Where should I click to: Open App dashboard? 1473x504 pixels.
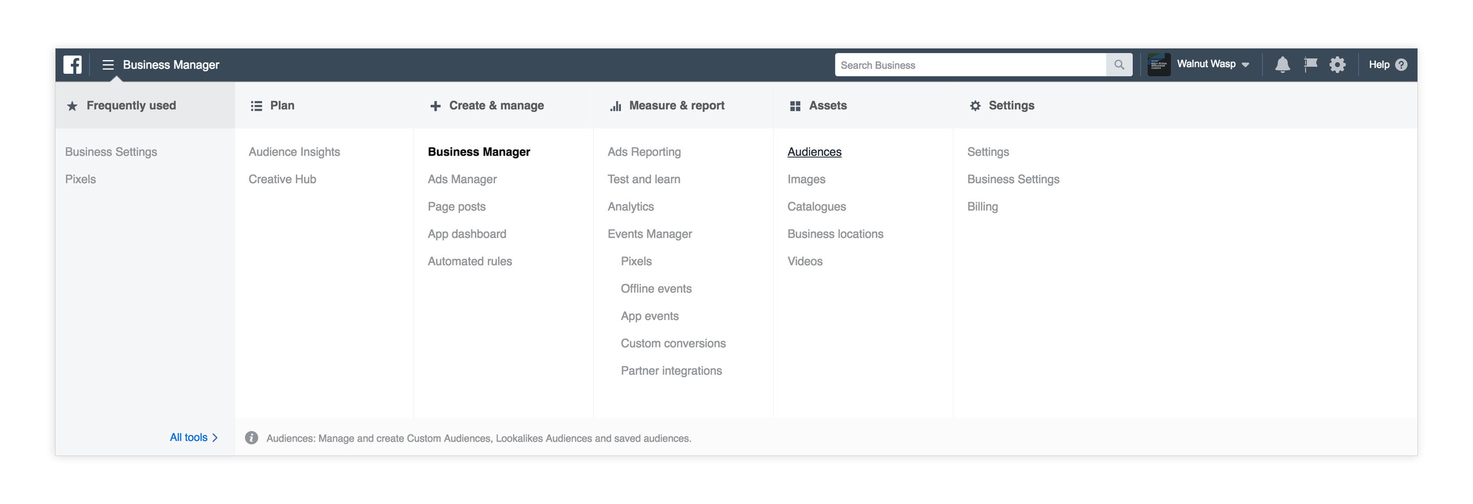pos(467,234)
